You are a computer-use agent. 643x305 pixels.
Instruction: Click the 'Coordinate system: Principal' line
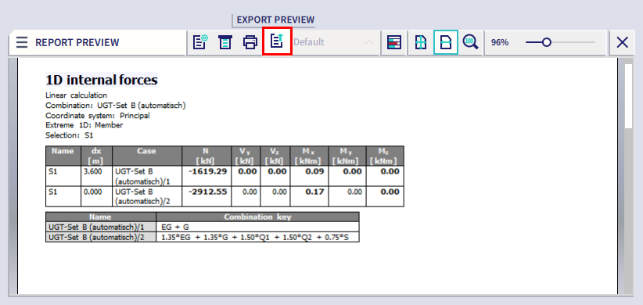[98, 116]
